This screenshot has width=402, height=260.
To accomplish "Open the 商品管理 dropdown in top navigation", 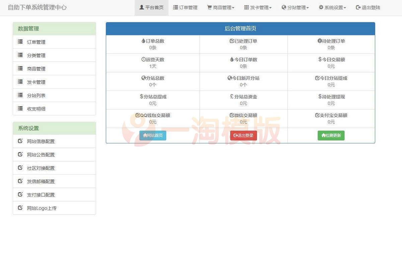I will (220, 7).
